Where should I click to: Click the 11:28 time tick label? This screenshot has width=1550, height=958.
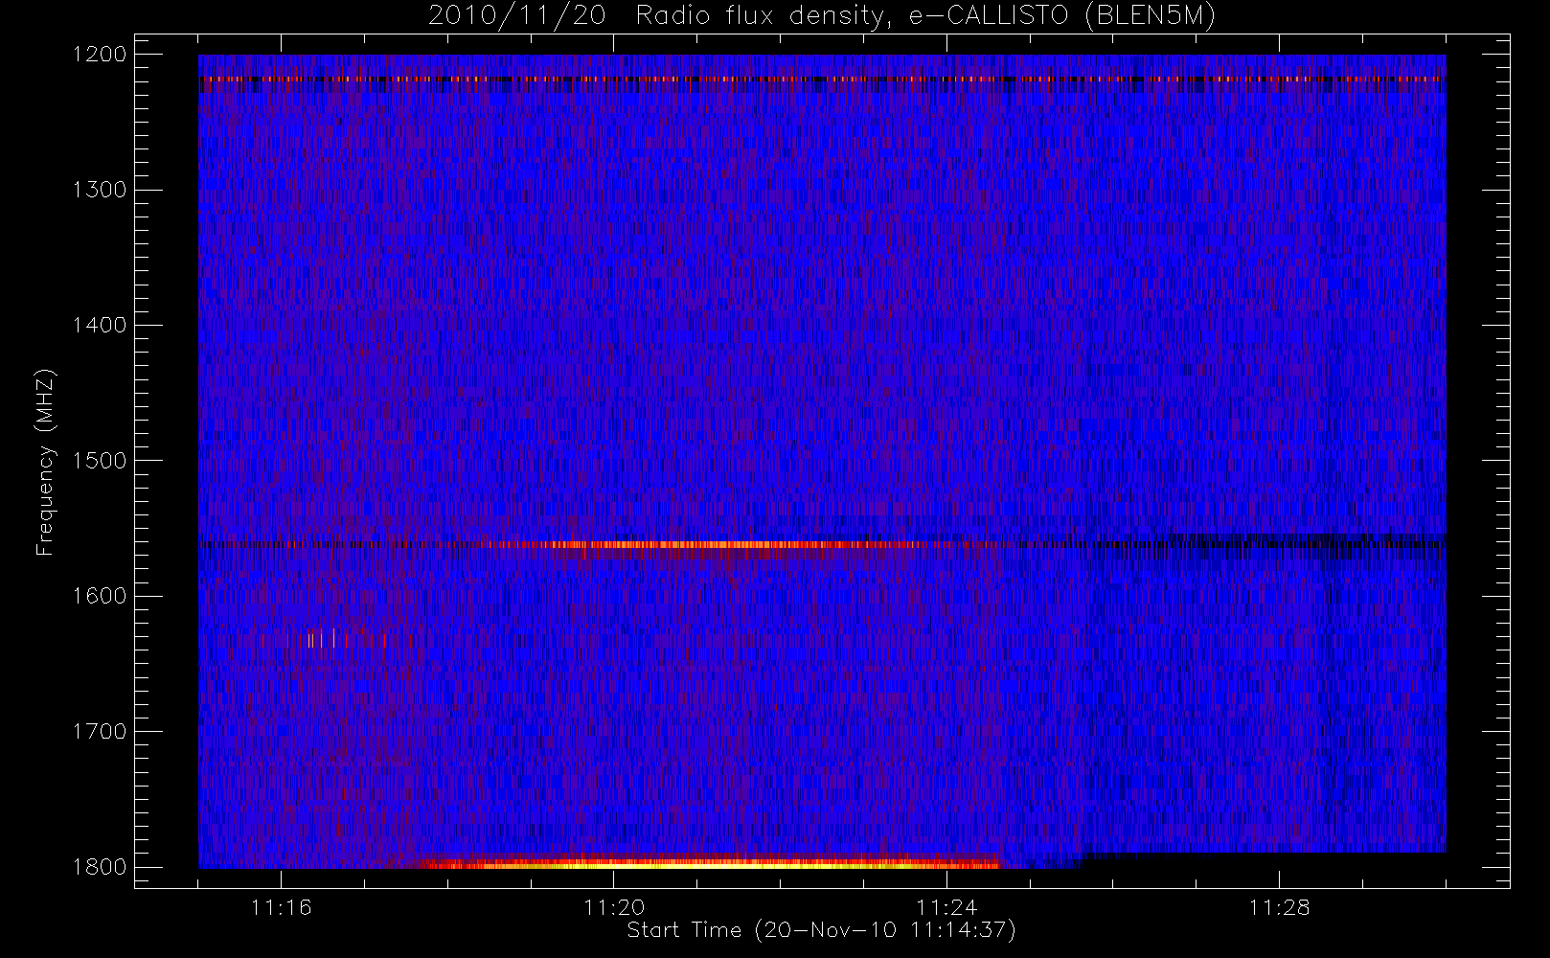coord(1279,907)
